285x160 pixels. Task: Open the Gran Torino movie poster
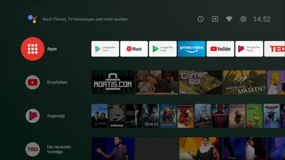pos(134,116)
